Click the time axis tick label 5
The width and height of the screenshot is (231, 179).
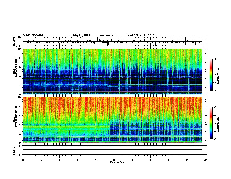114,160
